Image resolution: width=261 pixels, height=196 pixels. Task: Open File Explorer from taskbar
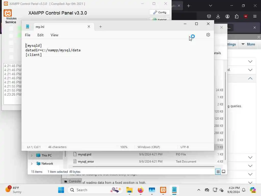click(x=129, y=190)
